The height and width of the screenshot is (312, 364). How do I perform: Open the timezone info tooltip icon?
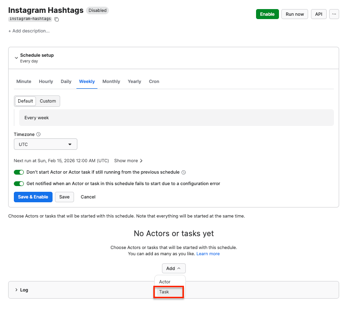39,134
